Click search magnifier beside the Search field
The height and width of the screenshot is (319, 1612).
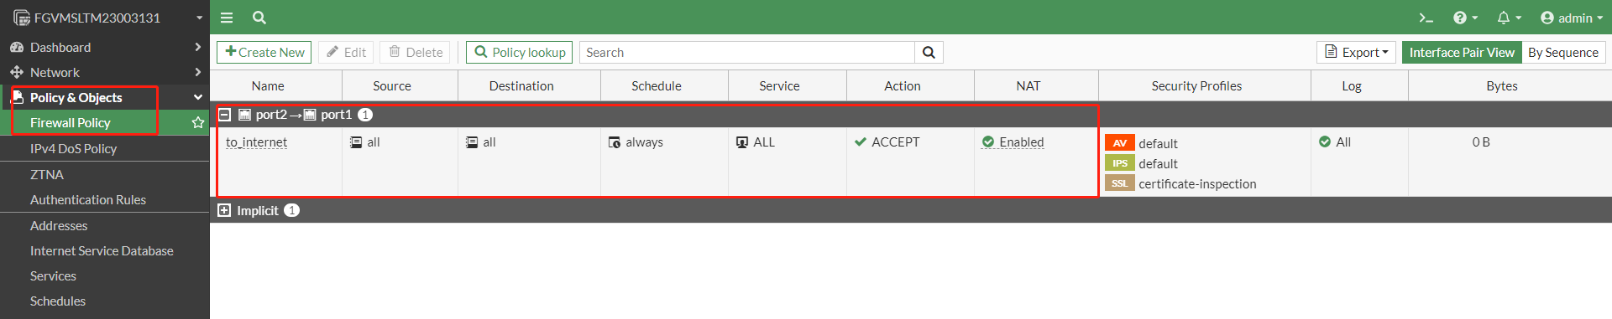click(x=929, y=52)
